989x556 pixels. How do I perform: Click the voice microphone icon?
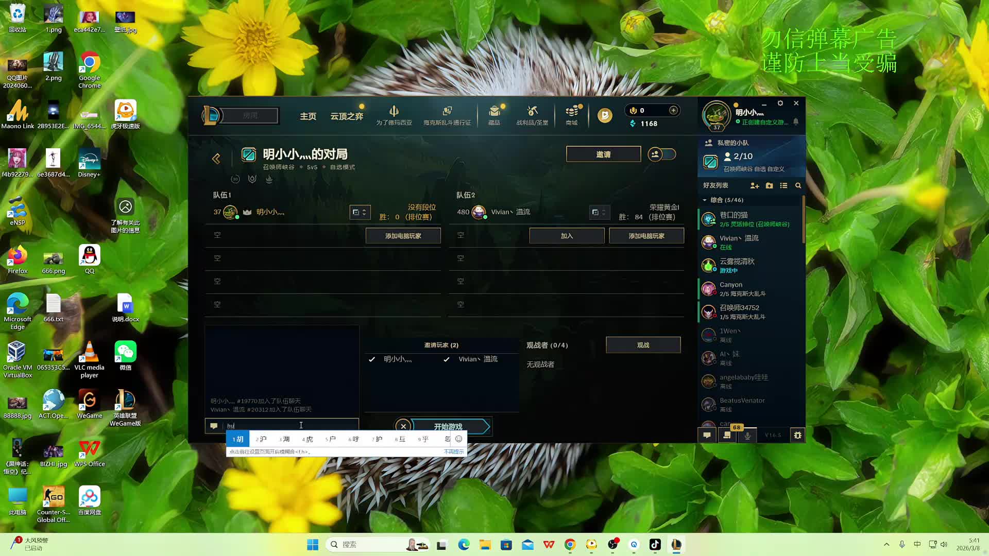[x=747, y=435]
